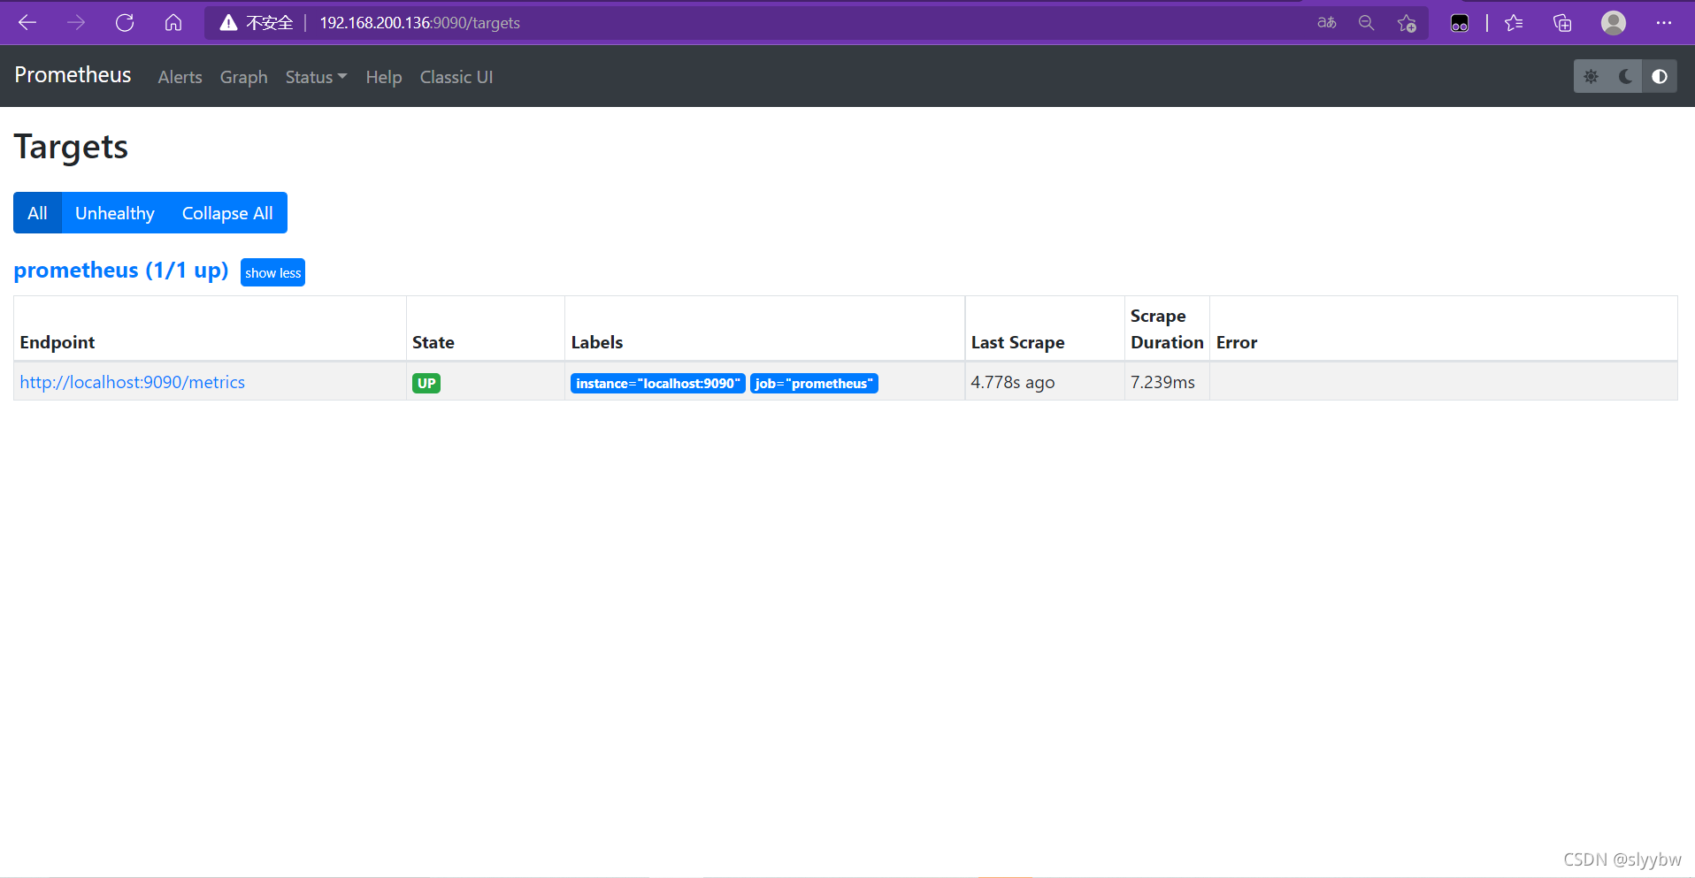Click the UP state badge
The image size is (1695, 878).
point(426,383)
